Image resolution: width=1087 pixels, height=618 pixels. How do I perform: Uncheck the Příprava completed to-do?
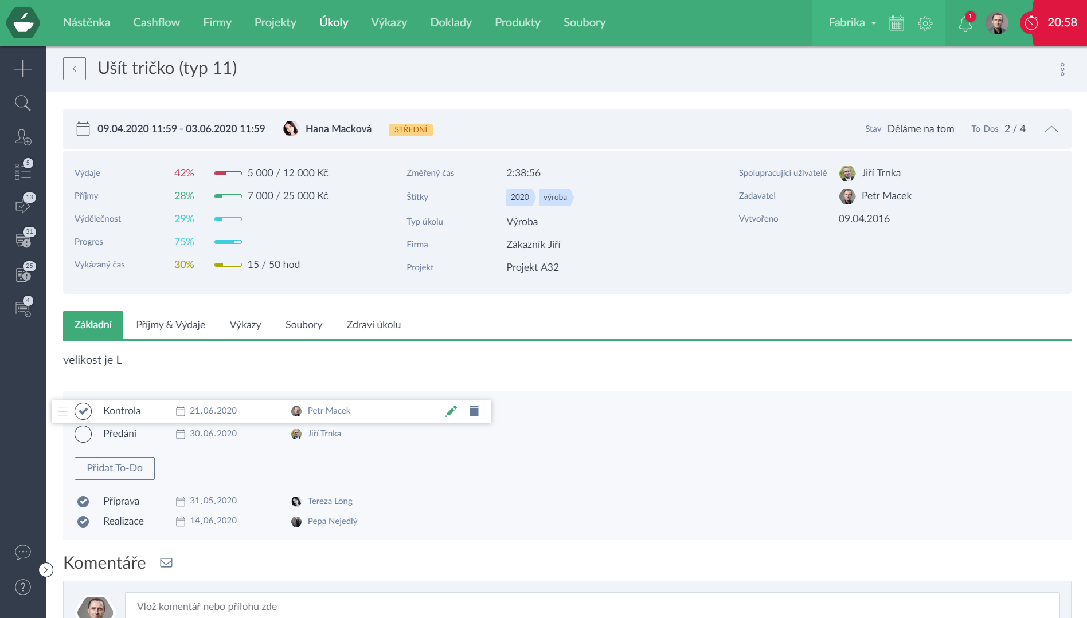point(83,502)
